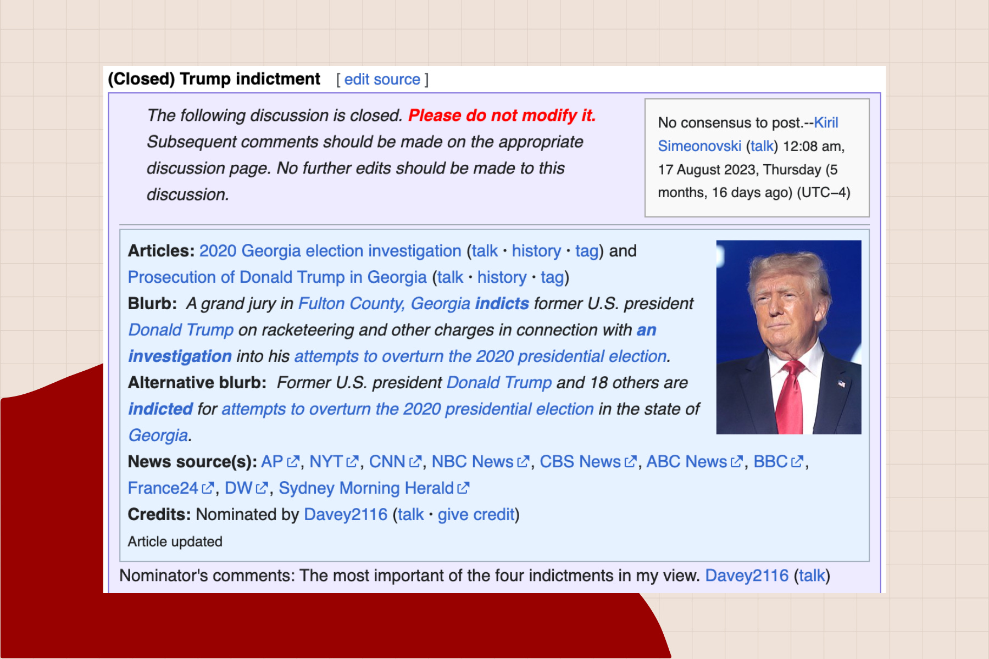Open the CBS News source link
This screenshot has width=989, height=659.
(x=580, y=462)
